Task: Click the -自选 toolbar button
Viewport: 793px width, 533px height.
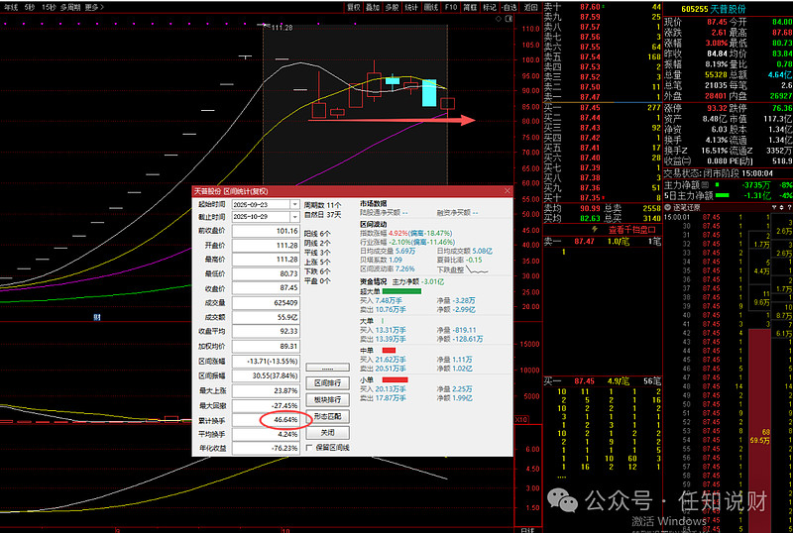Action: 510,7
